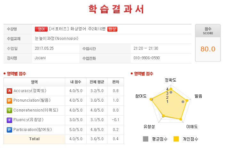
Task: Click the 정확도 label on radar chart
Action: [170, 80]
